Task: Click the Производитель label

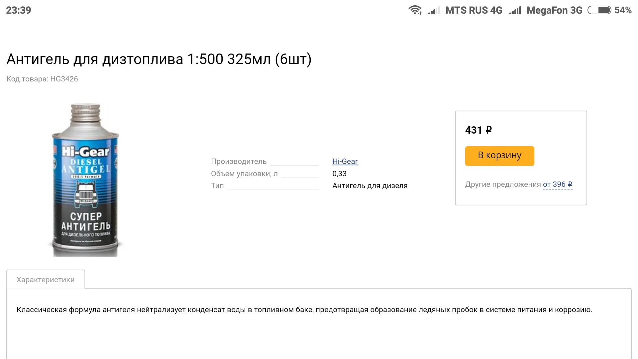Action: (239, 162)
